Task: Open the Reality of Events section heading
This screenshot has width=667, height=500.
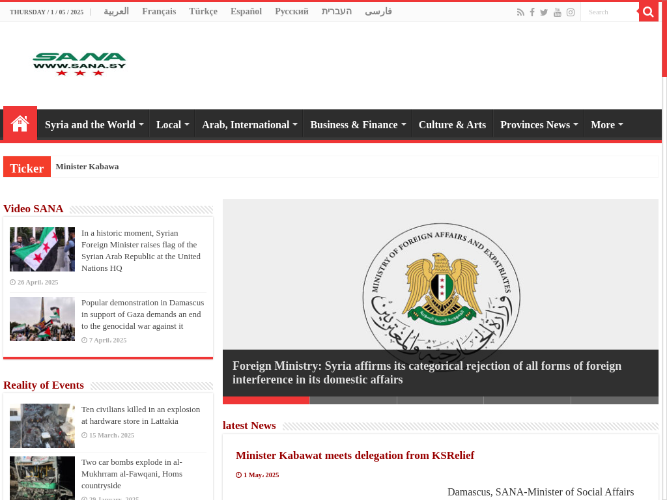Action: click(x=44, y=385)
